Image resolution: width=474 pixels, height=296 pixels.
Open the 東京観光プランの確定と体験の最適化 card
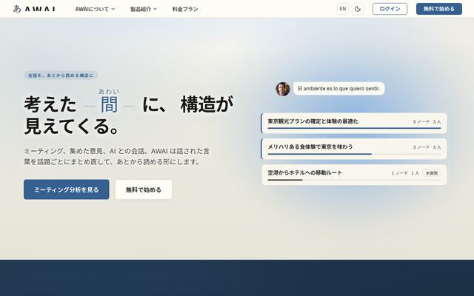[354, 124]
